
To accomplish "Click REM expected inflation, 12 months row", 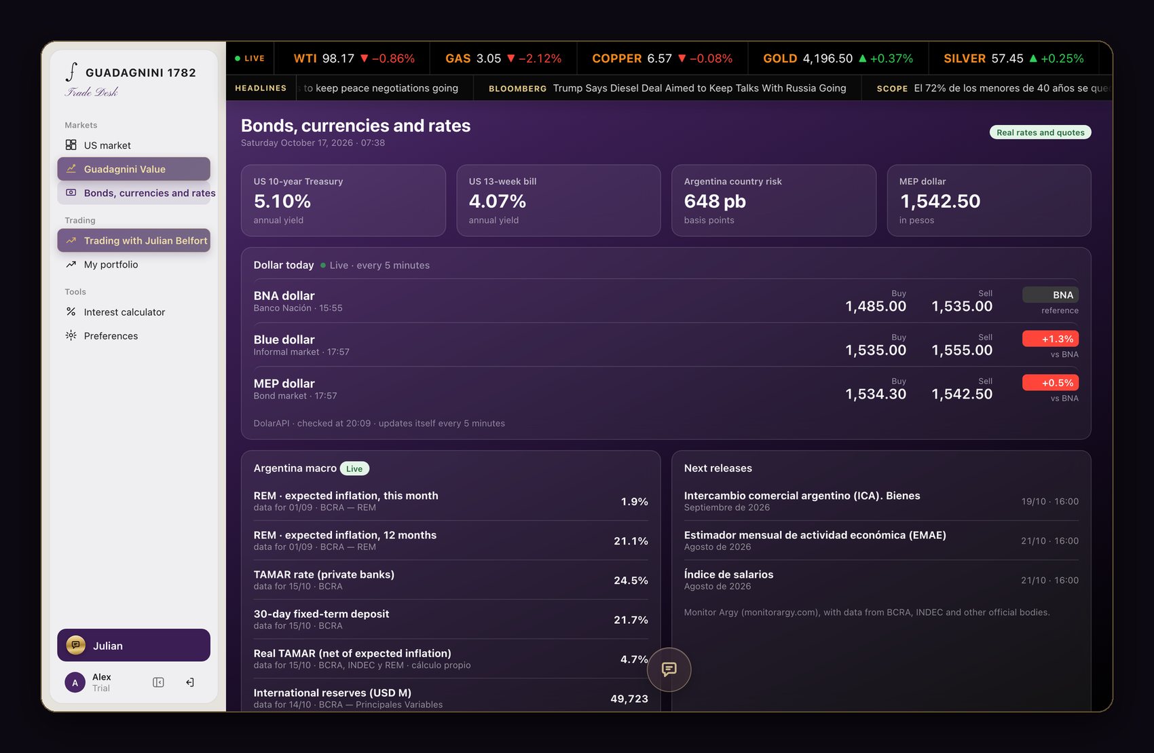I will [451, 540].
